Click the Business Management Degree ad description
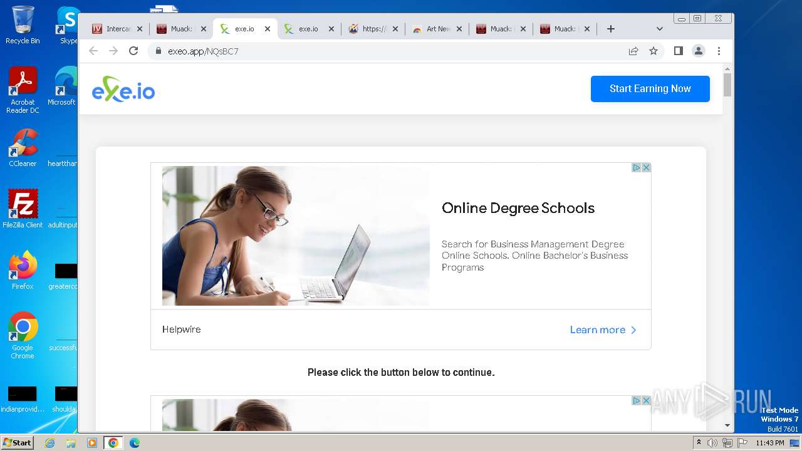802x451 pixels. (x=534, y=256)
